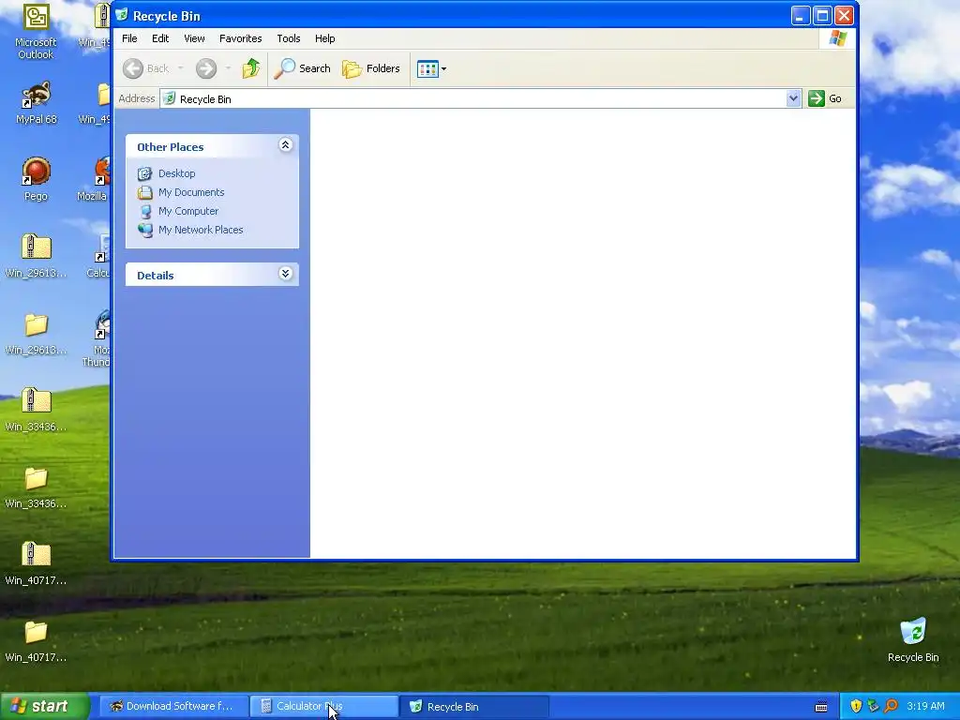Image resolution: width=960 pixels, height=720 pixels.
Task: Click the security shield tray icon
Action: point(856,707)
